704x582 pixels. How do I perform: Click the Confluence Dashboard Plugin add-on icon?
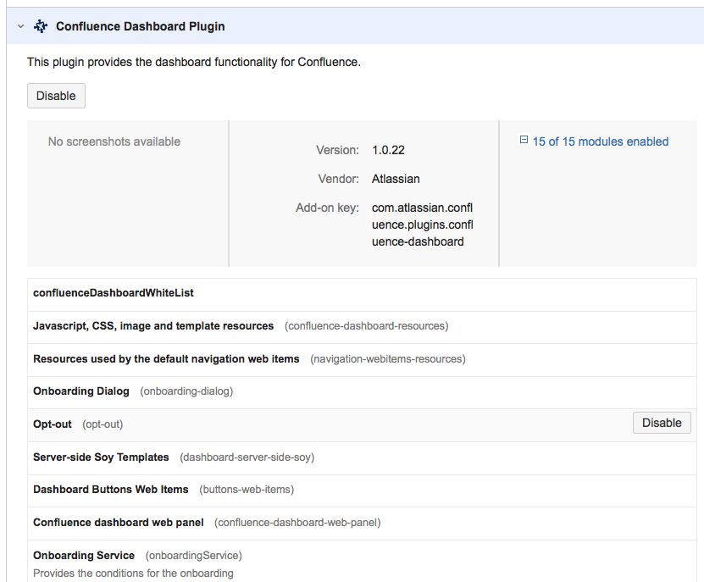tap(41, 26)
